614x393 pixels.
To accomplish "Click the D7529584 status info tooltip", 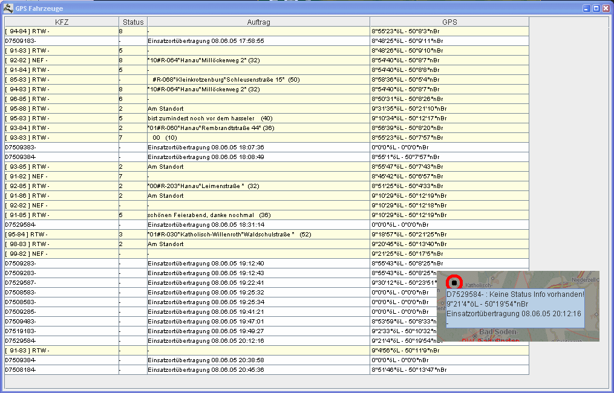I will coord(515,308).
